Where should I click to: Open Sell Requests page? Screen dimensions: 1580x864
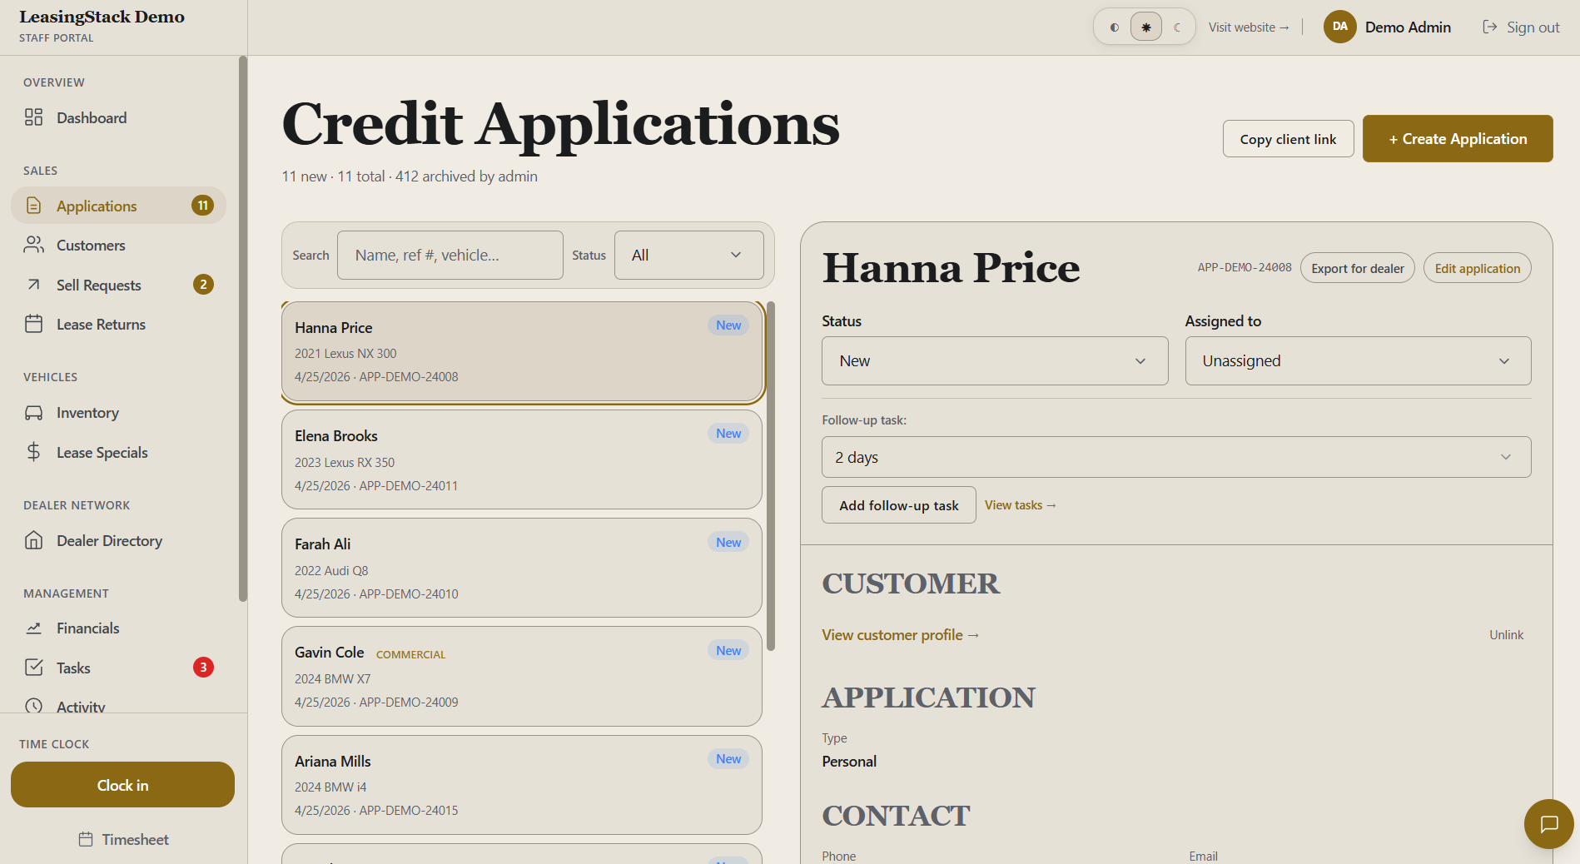point(117,285)
